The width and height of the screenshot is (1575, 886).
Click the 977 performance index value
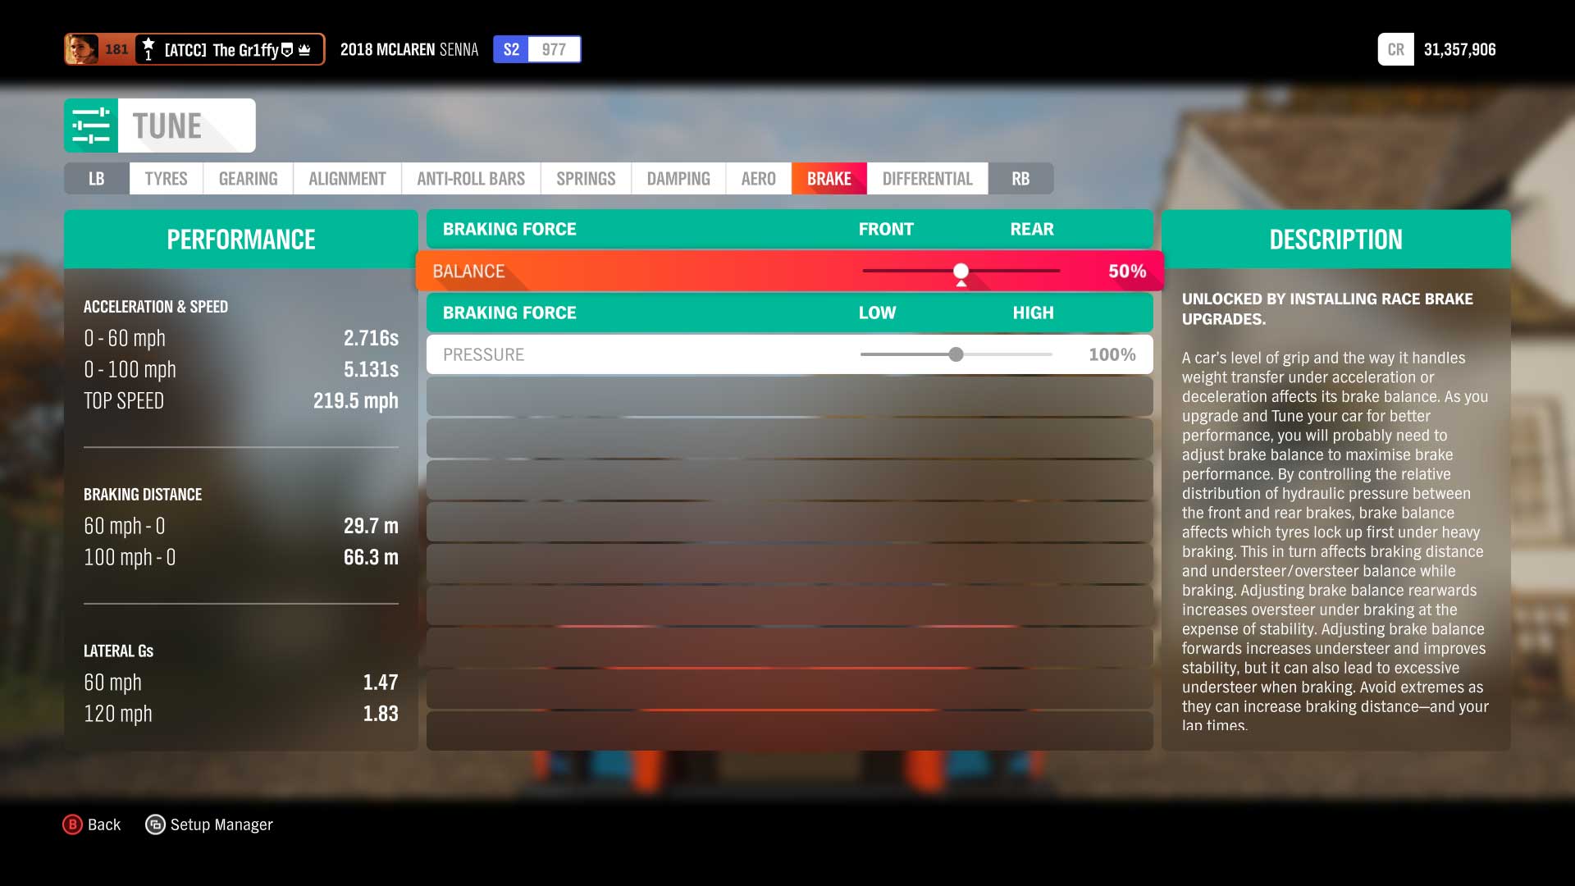click(x=554, y=49)
